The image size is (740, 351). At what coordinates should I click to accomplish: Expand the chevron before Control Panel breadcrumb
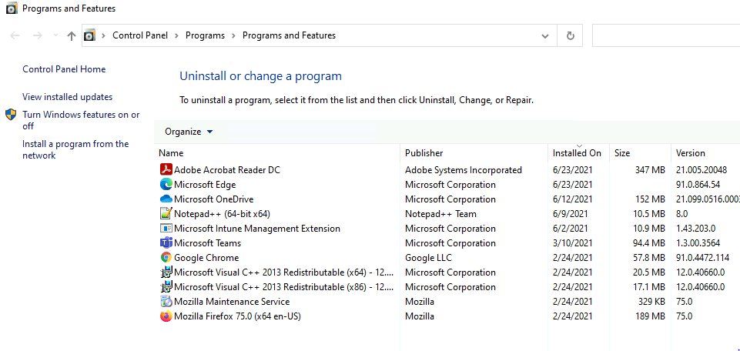pyautogui.click(x=103, y=35)
